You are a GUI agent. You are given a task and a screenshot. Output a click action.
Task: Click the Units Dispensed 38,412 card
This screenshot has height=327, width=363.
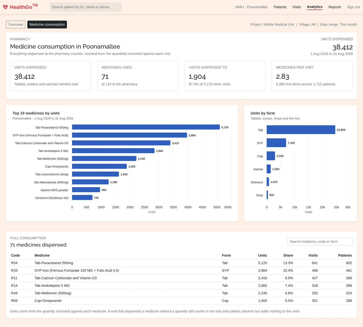click(51, 76)
